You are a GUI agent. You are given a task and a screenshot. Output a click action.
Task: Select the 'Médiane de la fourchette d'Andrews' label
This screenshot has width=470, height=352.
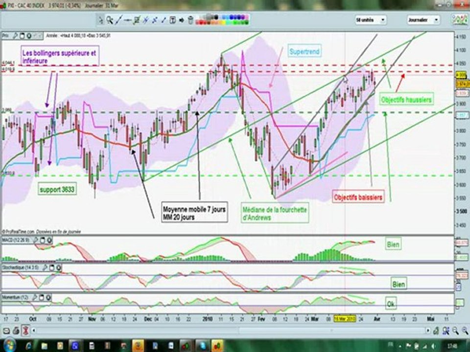click(275, 214)
